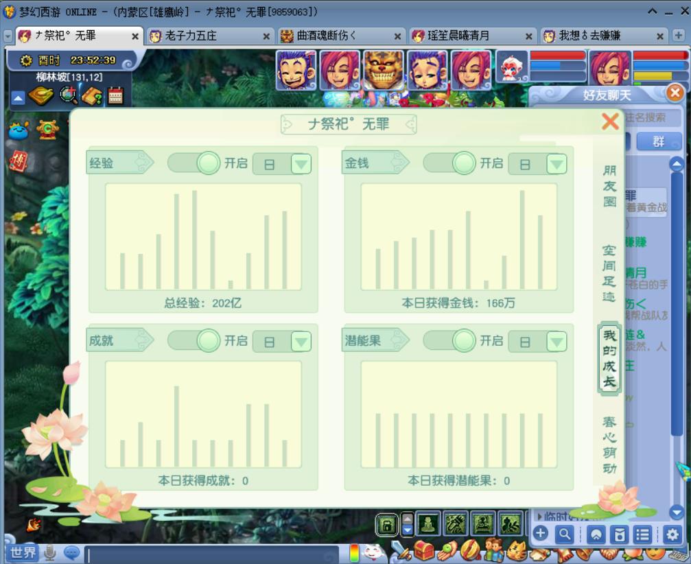Switch to the 我想去赚赚 account tab

pyautogui.click(x=603, y=36)
